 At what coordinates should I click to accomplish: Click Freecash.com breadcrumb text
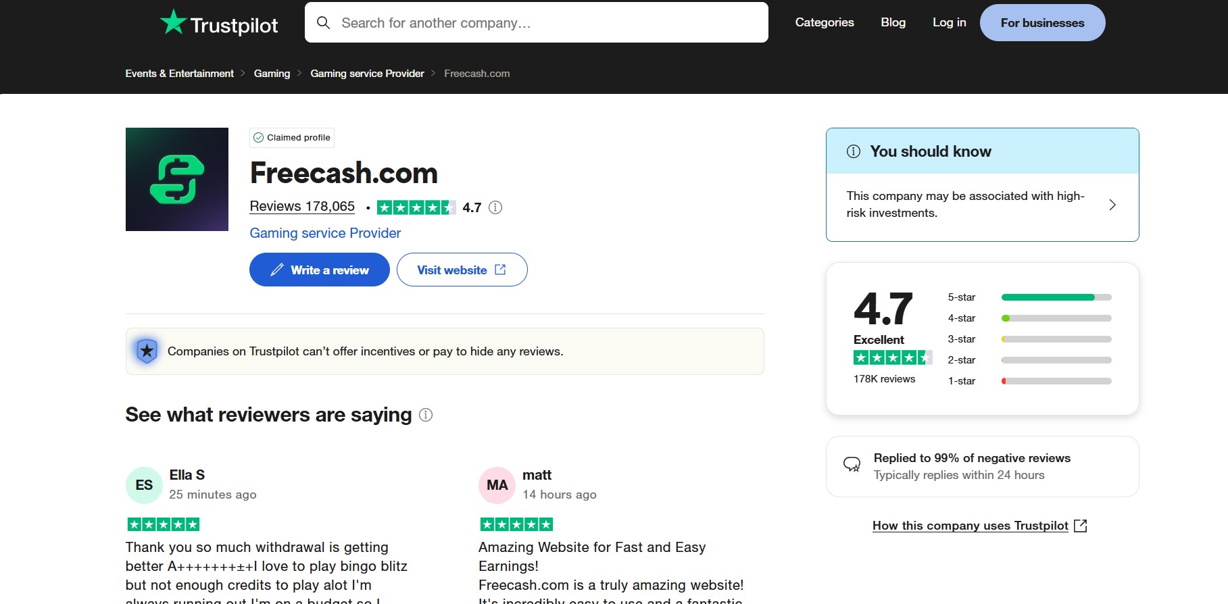tap(476, 74)
